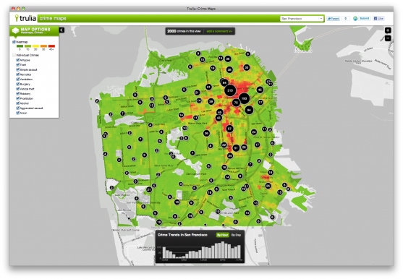Toggle the Narcotics crime checkbox
This screenshot has width=403, height=279.
tap(18, 74)
